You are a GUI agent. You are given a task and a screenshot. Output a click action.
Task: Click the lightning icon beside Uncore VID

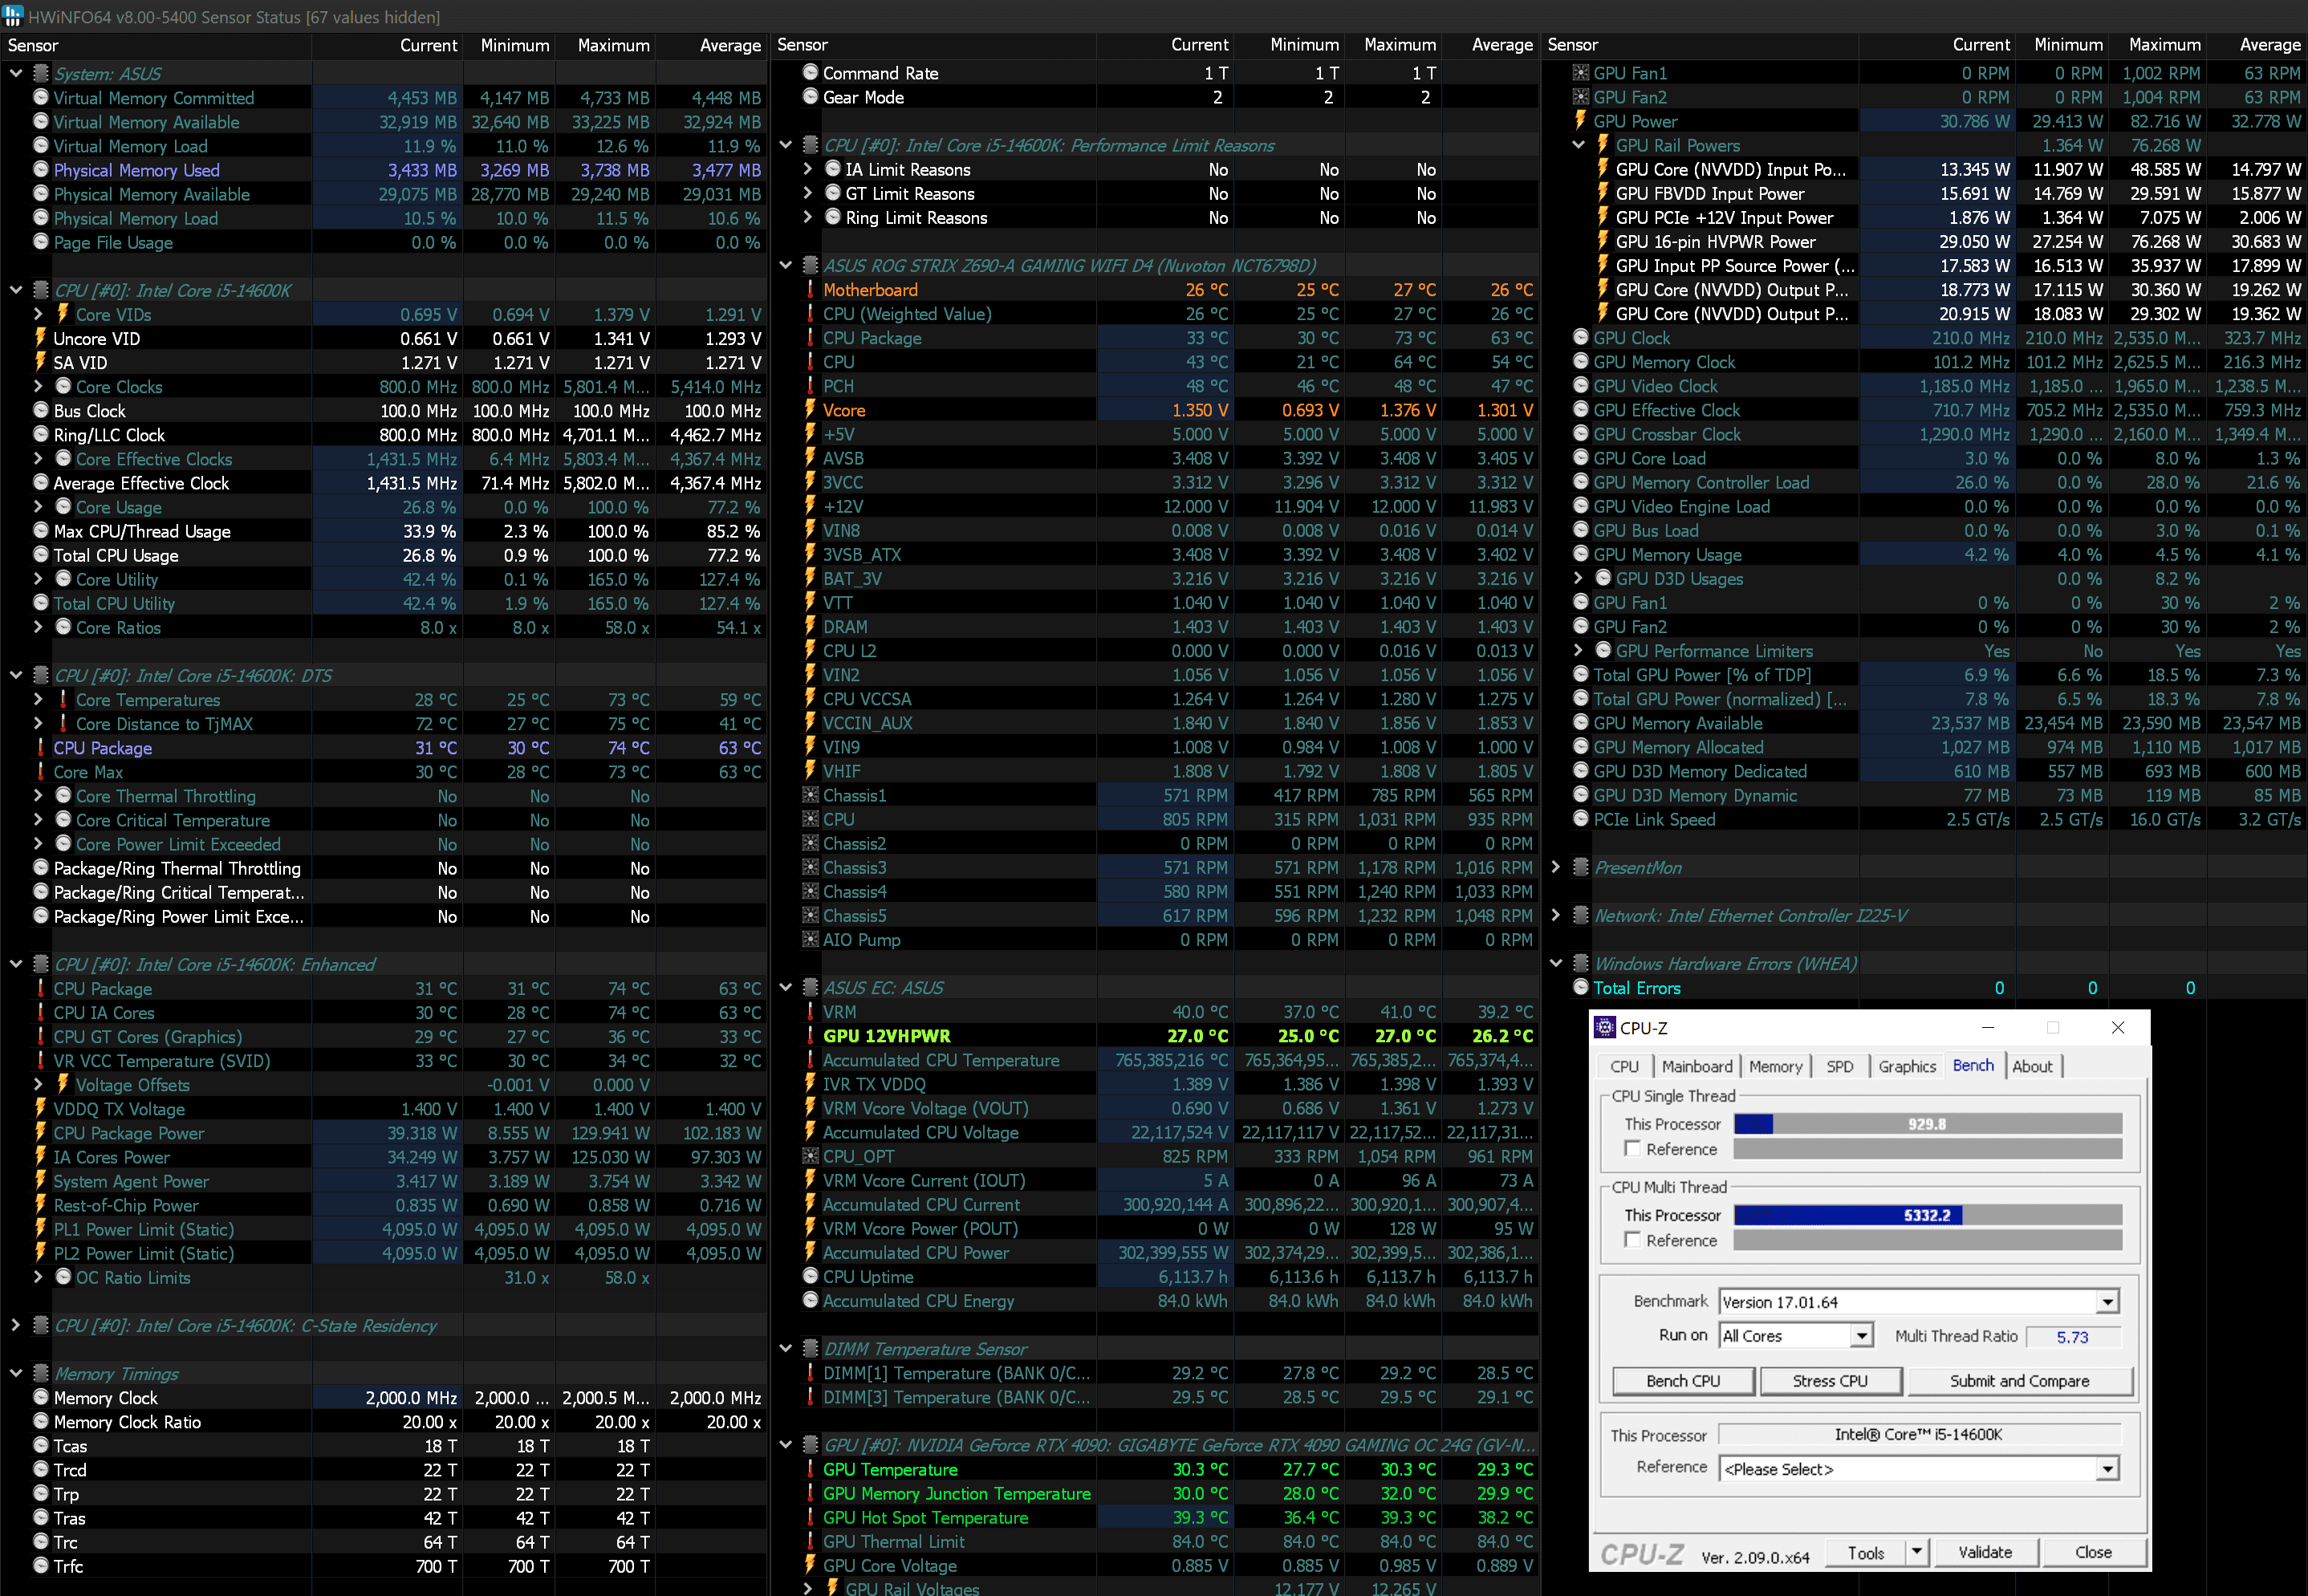[41, 338]
